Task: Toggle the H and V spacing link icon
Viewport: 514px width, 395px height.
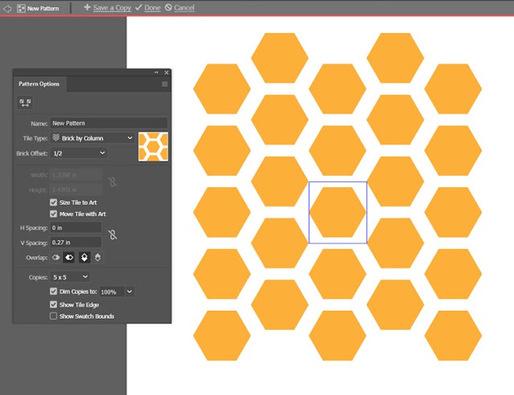Action: click(112, 234)
